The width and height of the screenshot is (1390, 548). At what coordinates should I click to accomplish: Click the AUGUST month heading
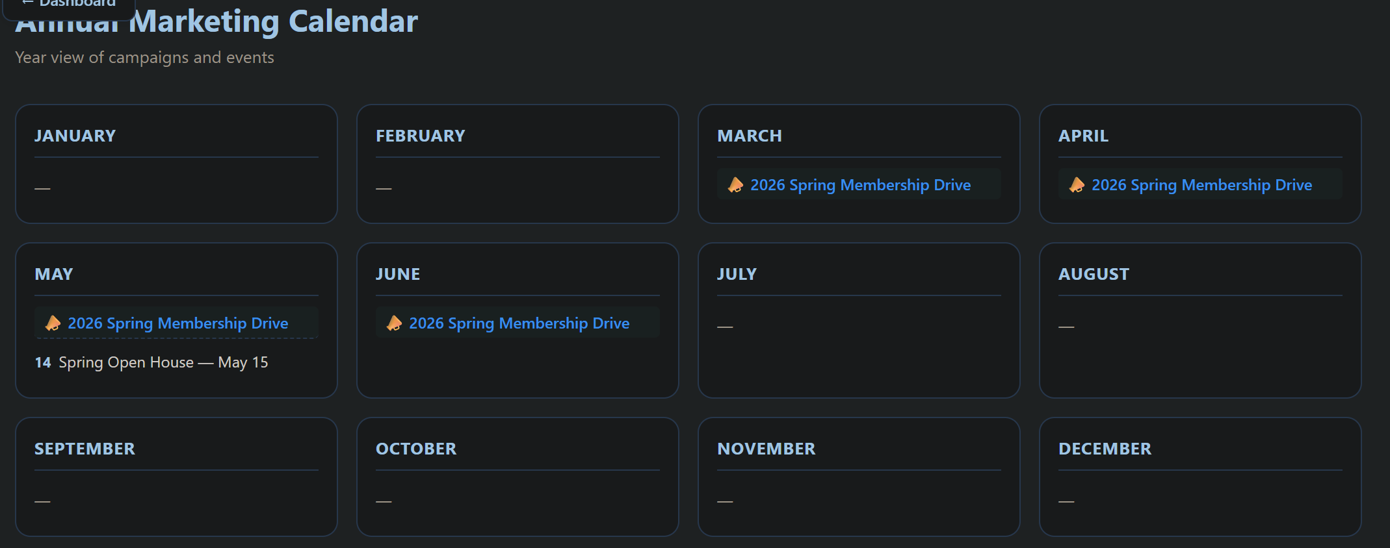[1094, 274]
